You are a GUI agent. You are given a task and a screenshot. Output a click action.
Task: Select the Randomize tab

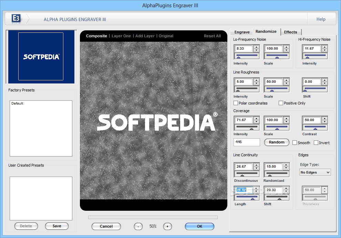pos(266,32)
